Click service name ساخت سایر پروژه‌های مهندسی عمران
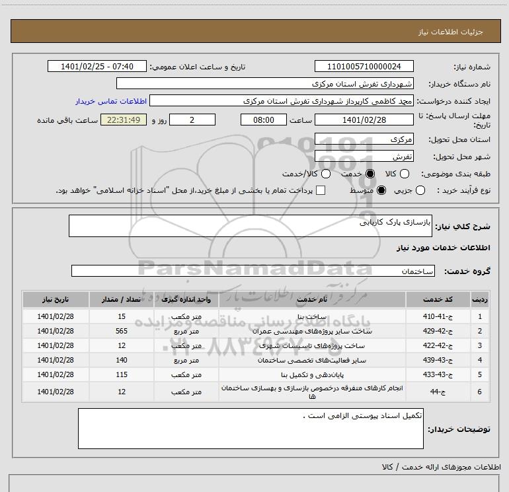This screenshot has height=492, width=509. tap(312, 331)
